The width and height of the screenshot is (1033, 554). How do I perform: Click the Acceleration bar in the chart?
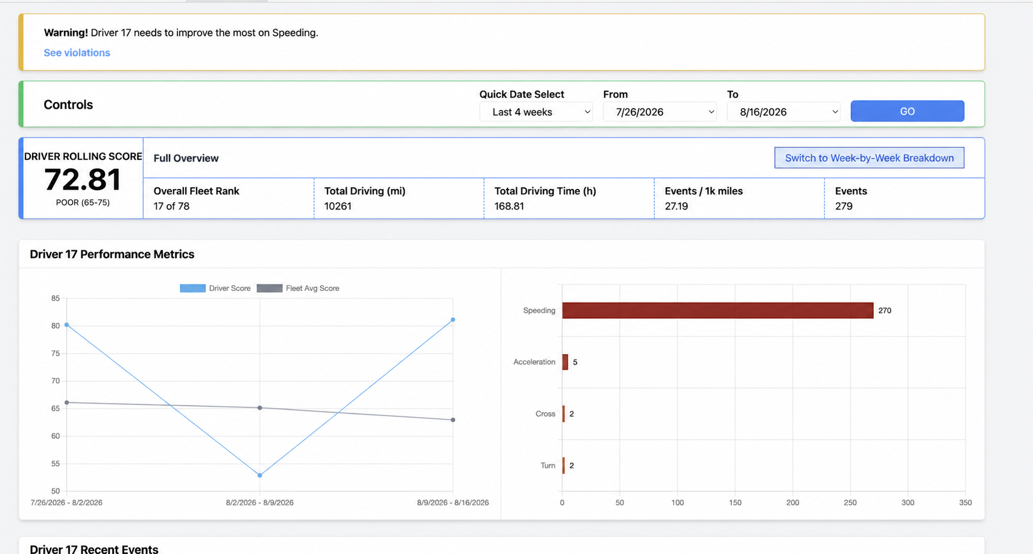[565, 362]
